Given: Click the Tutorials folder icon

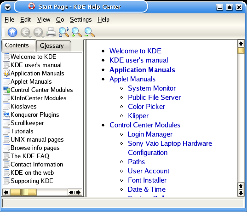Looking at the screenshot, I should point(6,131).
